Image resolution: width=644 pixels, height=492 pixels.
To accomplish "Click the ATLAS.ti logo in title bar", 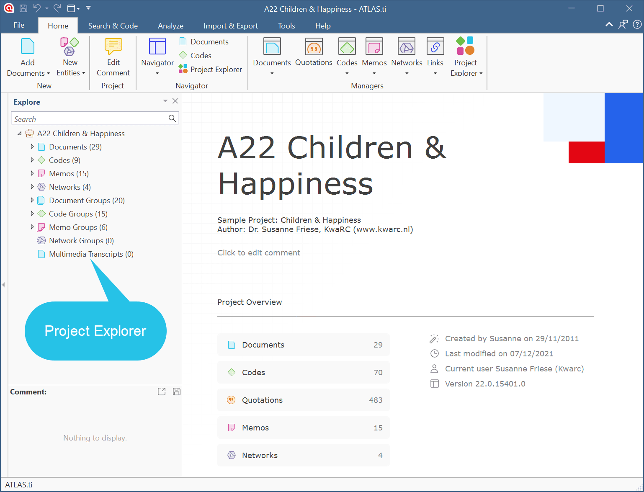I will click(9, 8).
